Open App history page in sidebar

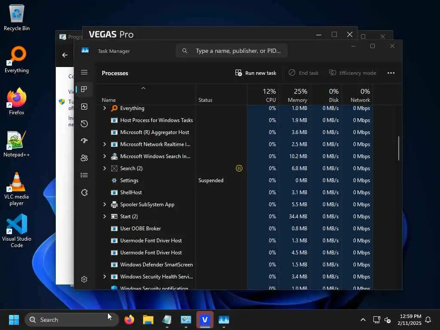click(84, 124)
